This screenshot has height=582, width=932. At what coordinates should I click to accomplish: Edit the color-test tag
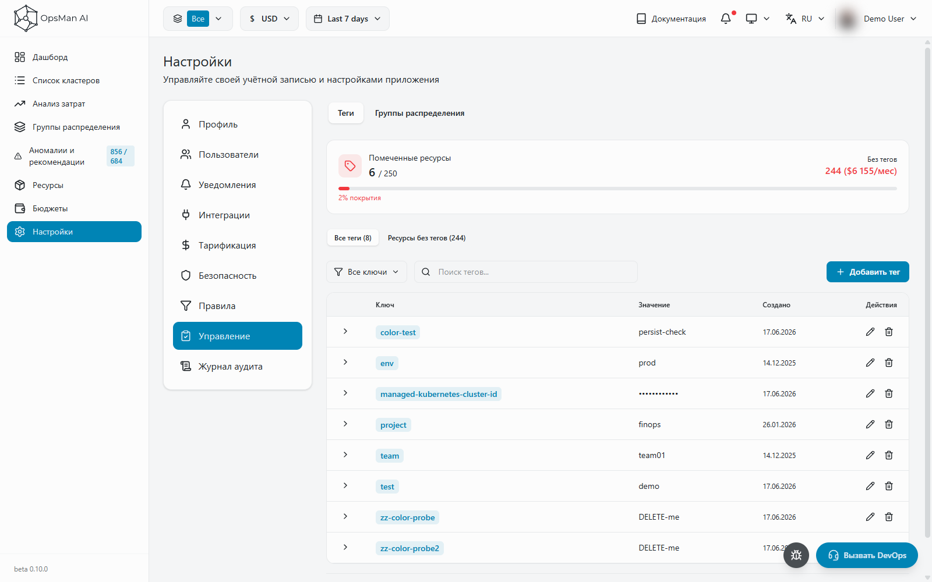[x=870, y=332]
